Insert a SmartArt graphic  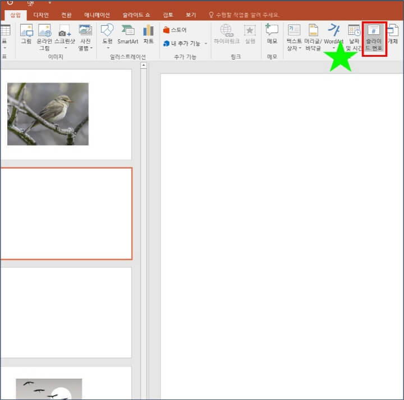tap(128, 34)
